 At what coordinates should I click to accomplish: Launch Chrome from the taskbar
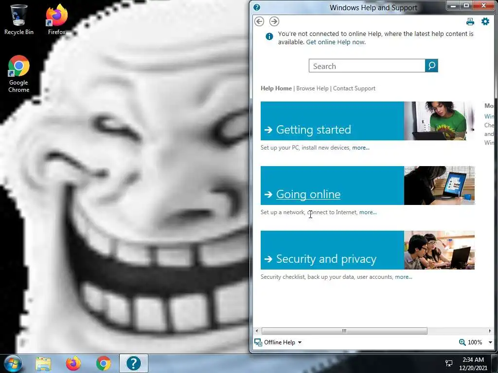tap(104, 363)
